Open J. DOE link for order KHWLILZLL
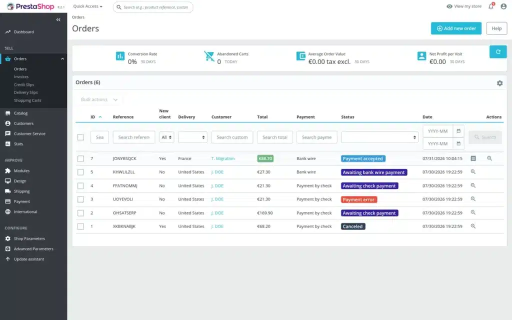512x320 pixels. (217, 172)
